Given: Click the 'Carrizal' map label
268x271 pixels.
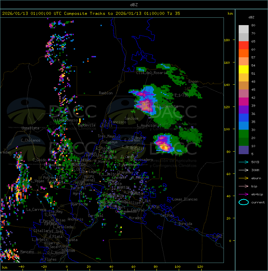Looking at the screenshot, I should [x=96, y=216].
